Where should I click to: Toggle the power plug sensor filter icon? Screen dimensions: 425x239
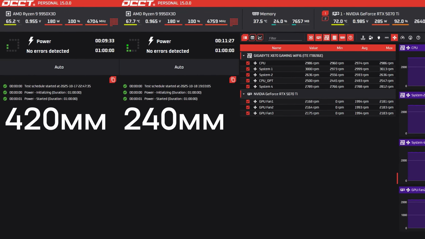click(379, 38)
